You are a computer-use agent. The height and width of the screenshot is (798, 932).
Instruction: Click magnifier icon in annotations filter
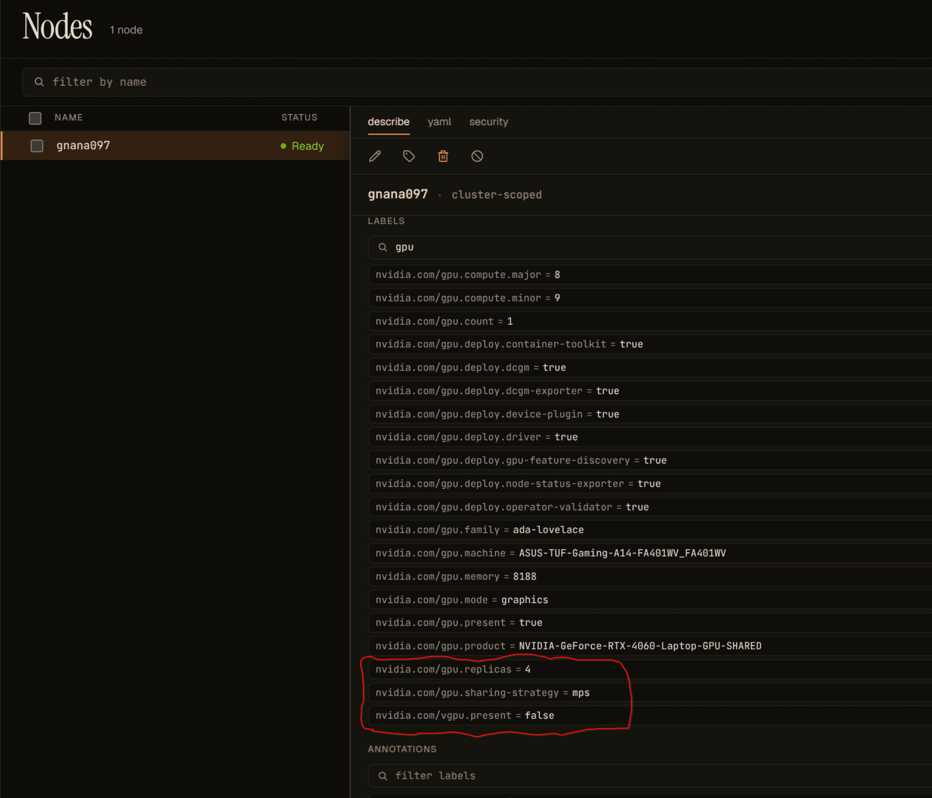(x=383, y=775)
